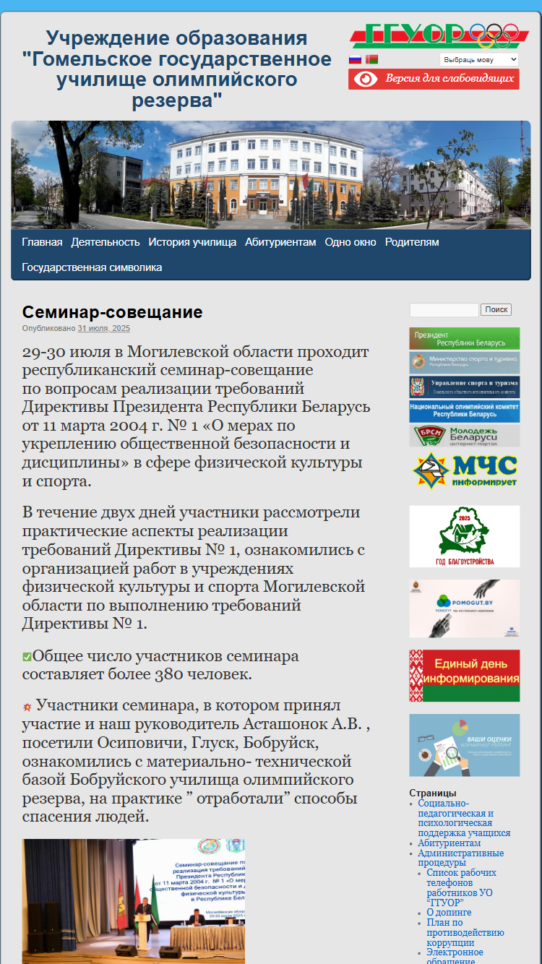Click the Belarusian flag language icon
Image resolution: width=542 pixels, height=964 pixels.
coord(371,59)
